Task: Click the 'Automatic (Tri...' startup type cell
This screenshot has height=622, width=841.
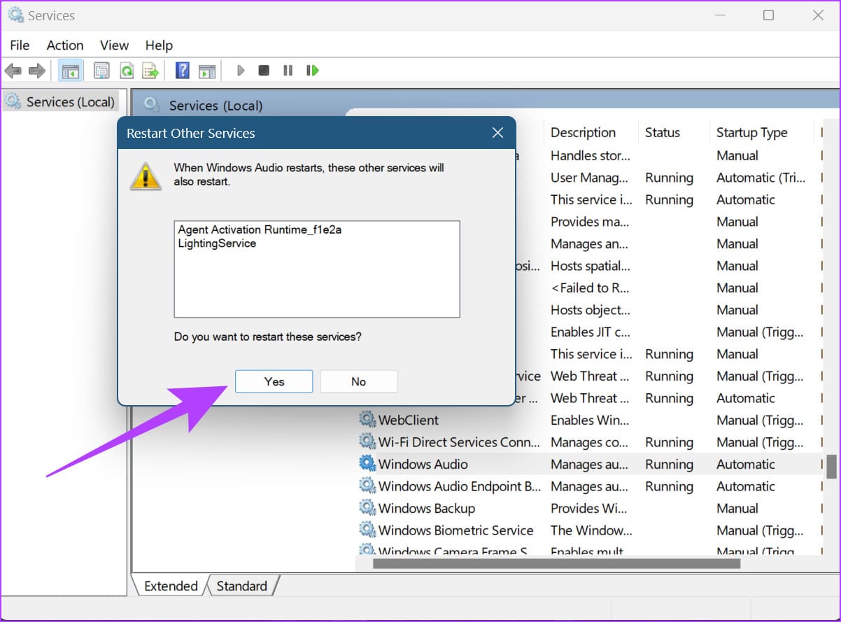Action: tap(761, 178)
